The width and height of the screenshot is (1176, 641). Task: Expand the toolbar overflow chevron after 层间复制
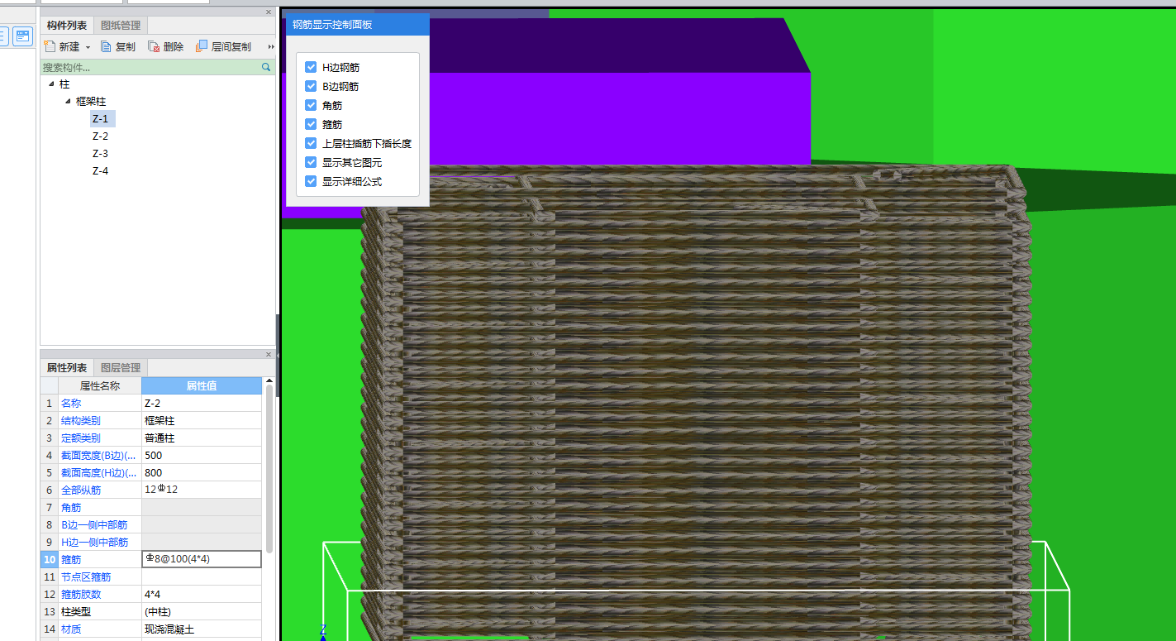tap(271, 47)
